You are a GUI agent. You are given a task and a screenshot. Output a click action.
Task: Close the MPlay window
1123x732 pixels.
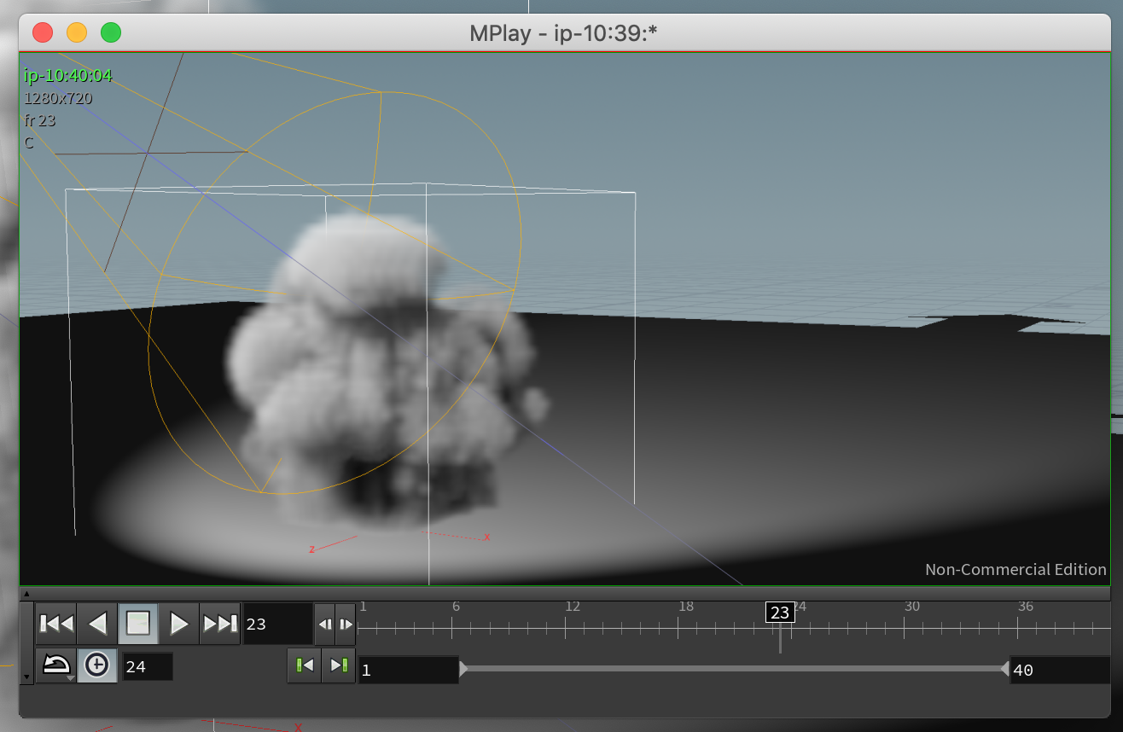(43, 32)
